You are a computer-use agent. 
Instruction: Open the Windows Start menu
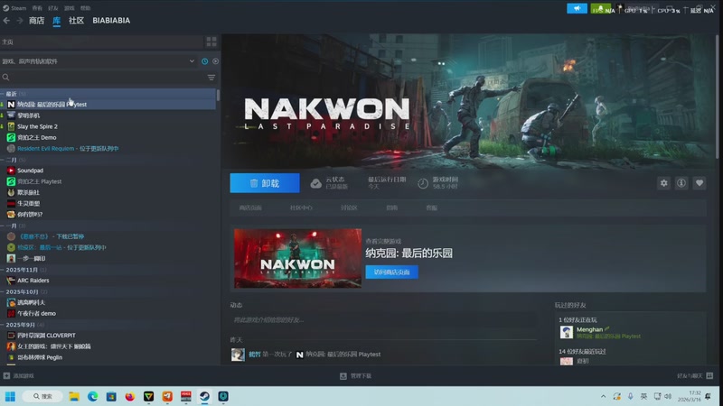click(x=10, y=396)
